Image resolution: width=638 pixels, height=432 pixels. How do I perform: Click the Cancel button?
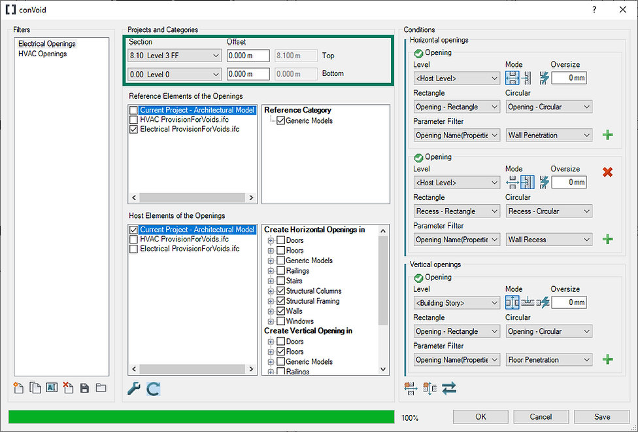(541, 416)
